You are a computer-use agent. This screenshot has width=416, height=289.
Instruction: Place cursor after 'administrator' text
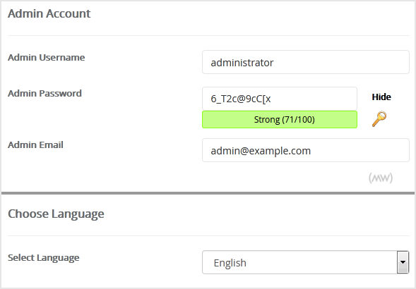tap(274, 63)
